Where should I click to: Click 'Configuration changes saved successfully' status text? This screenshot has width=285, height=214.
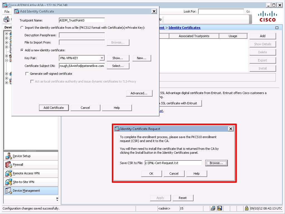[x=31, y=208]
